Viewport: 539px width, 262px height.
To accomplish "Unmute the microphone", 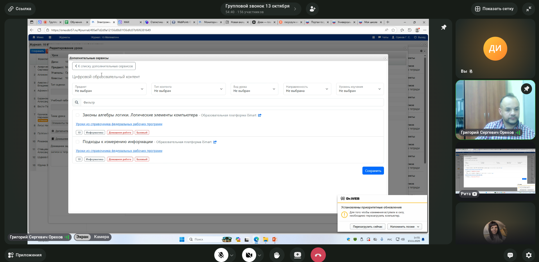I will (221, 255).
